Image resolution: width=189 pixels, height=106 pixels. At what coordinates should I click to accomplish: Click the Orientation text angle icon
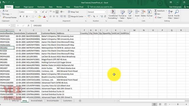point(62,12)
